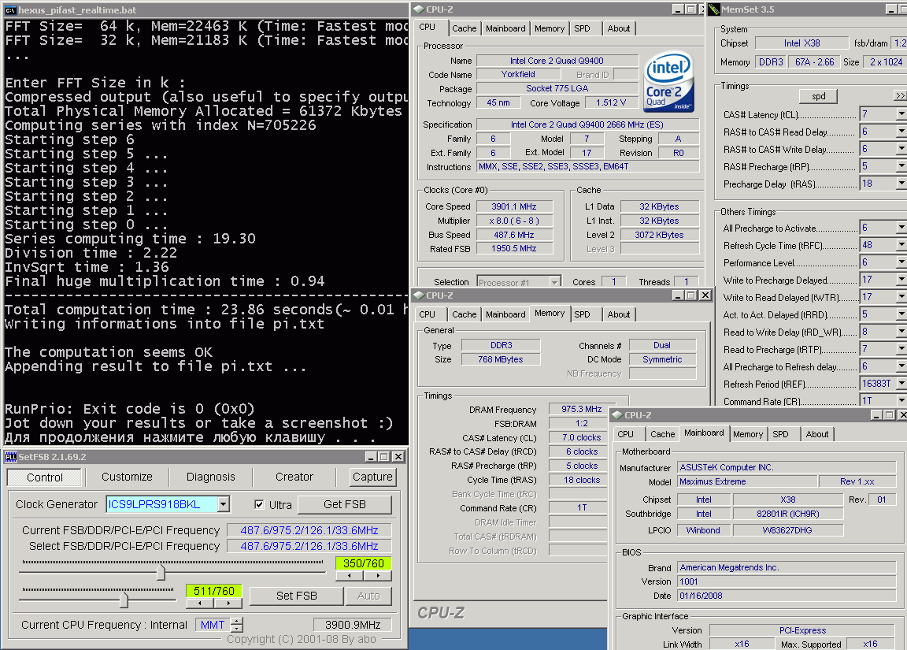Screen dimensions: 907x650
Task: Click the Core Speed 3901.1 MHz value
Action: 513,206
